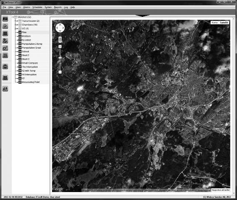The height and width of the screenshot is (200, 237).
Task: Click the calendar sidebar icon
Action: pyautogui.click(x=5, y=77)
